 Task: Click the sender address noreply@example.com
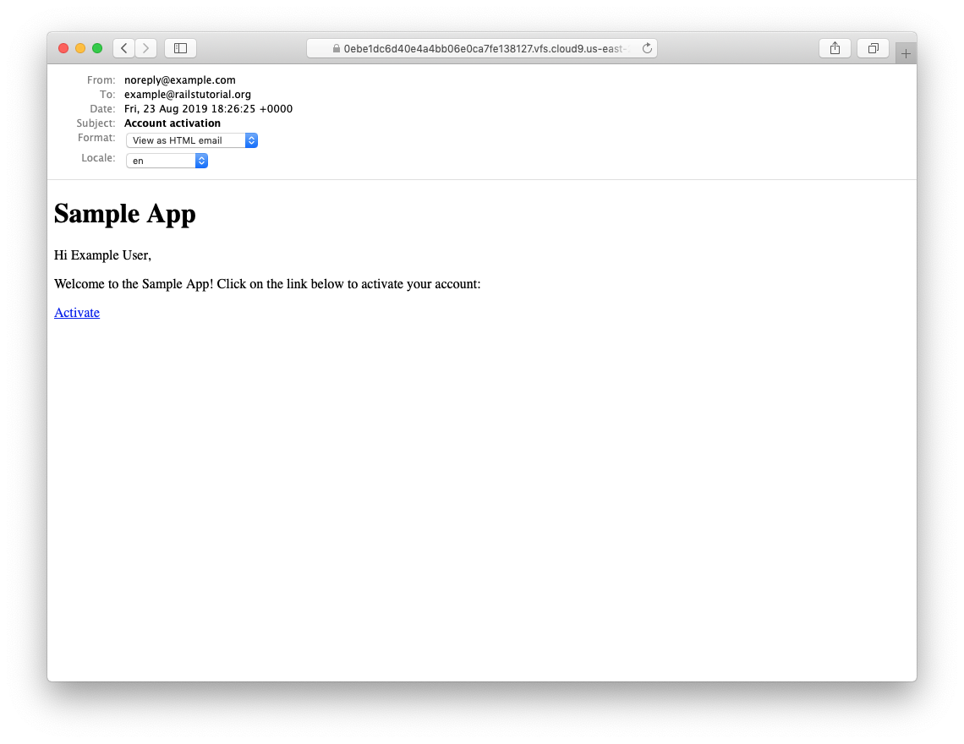180,80
